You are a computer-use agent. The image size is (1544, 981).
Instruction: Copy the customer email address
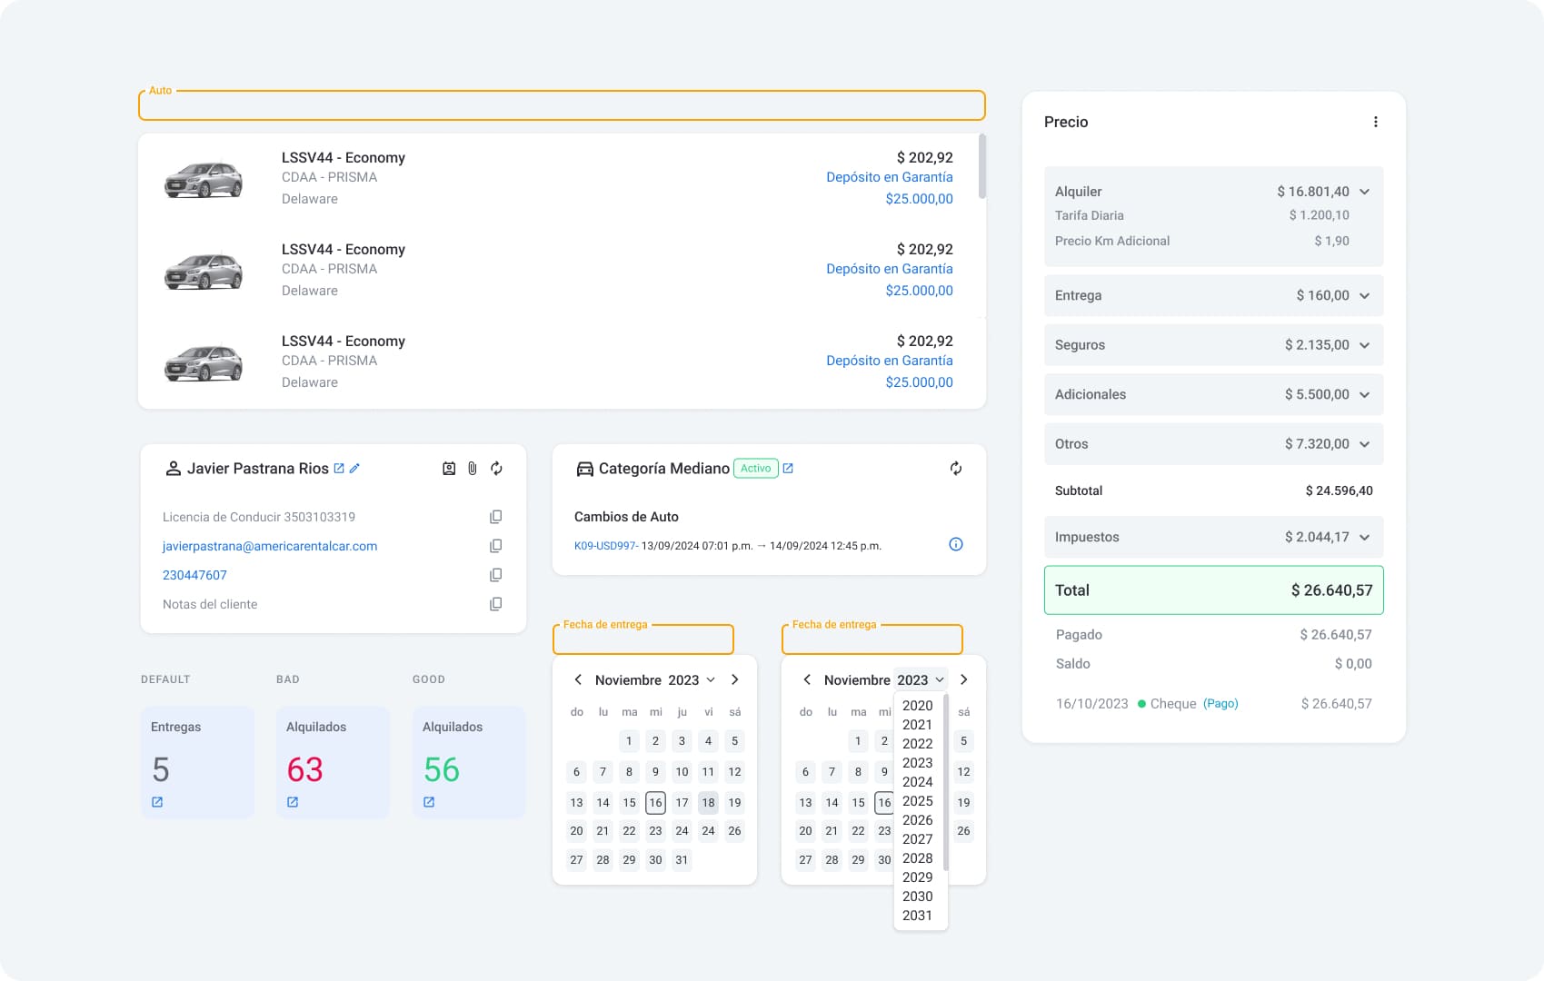(495, 546)
